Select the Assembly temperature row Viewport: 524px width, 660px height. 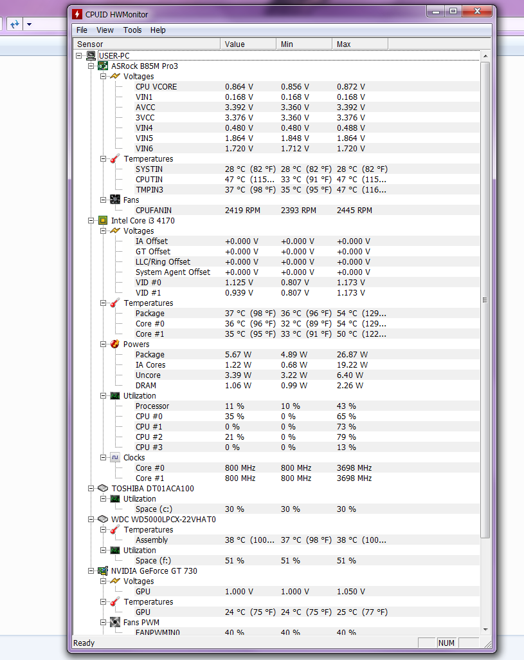[x=307, y=540]
